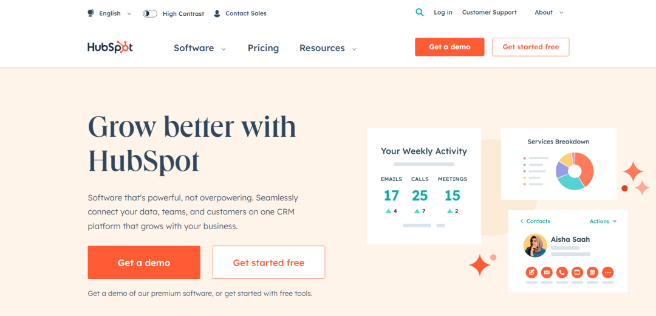Click the phone call icon on contact card
This screenshot has width=656, height=316.
coord(562,272)
